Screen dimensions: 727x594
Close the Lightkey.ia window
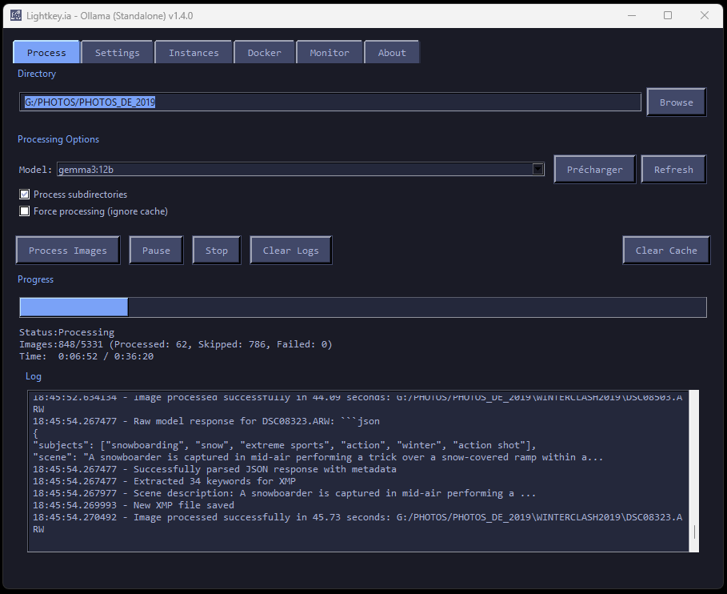705,15
